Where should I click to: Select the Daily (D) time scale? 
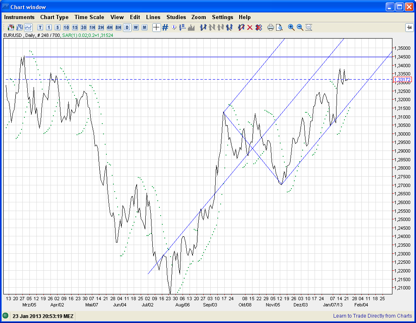(127, 27)
